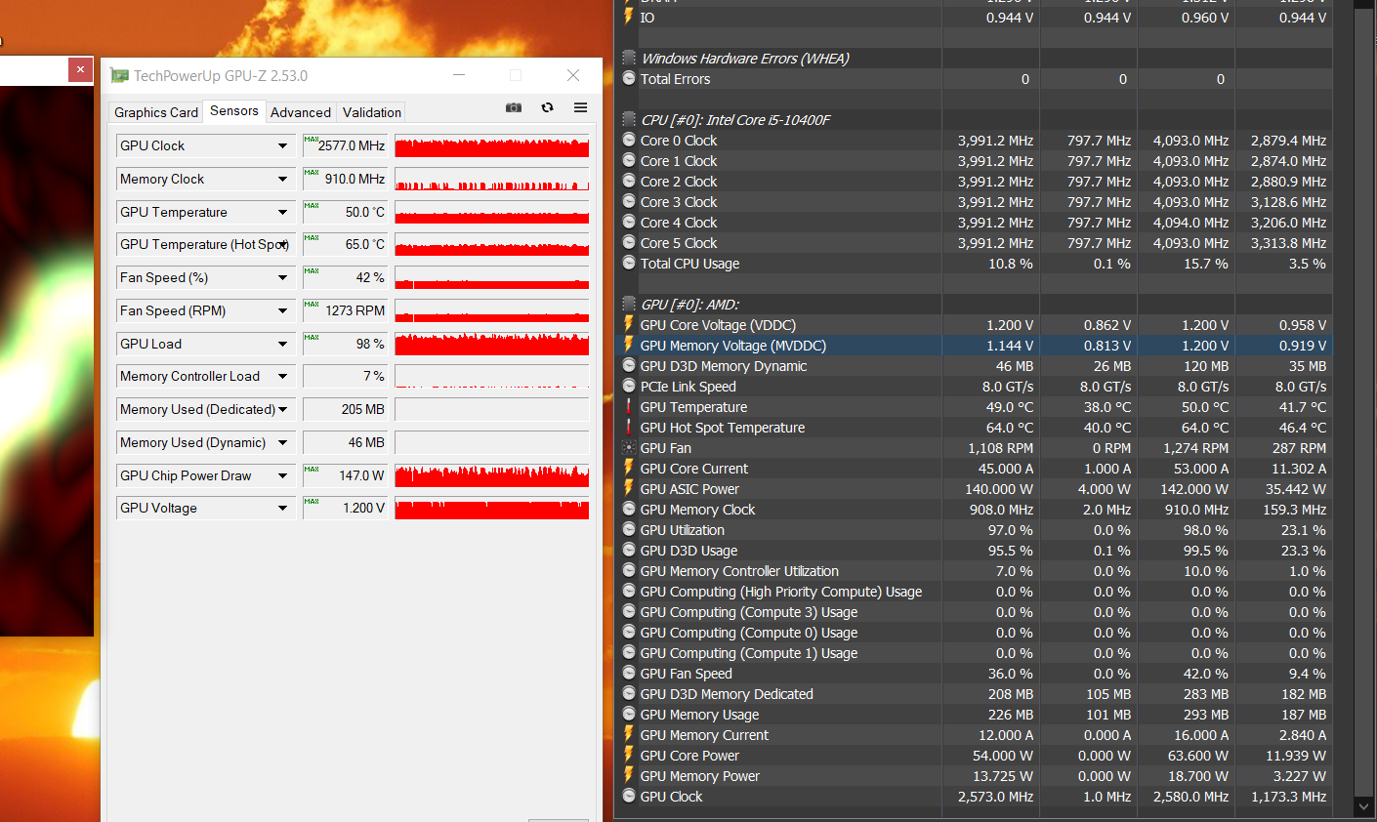This screenshot has height=822, width=1377.
Task: Click the Total CPU Usage value 10.8 %
Action: coord(1010,264)
